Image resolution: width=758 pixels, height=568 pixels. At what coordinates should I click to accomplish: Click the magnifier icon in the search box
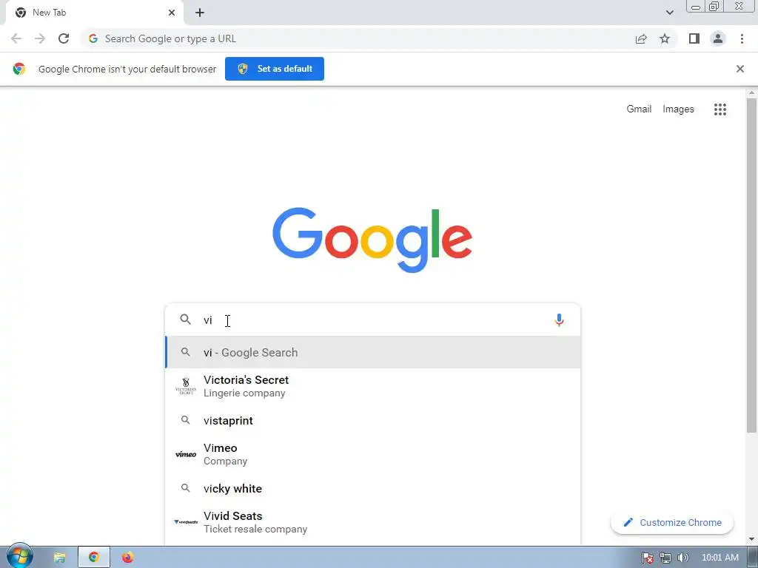click(186, 319)
